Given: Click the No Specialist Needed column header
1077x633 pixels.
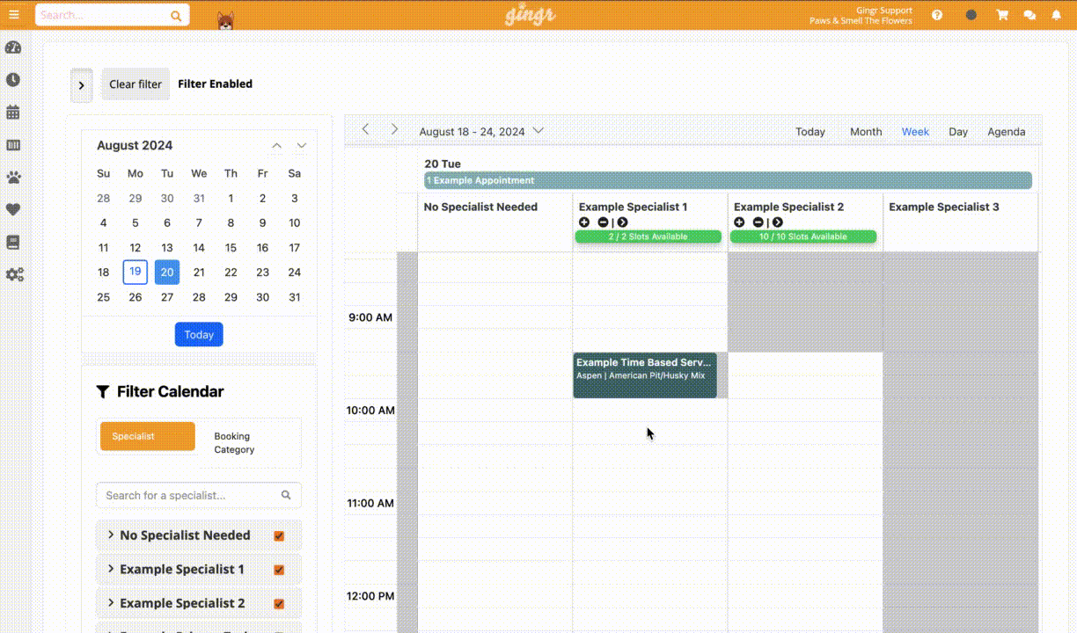Looking at the screenshot, I should [x=480, y=207].
